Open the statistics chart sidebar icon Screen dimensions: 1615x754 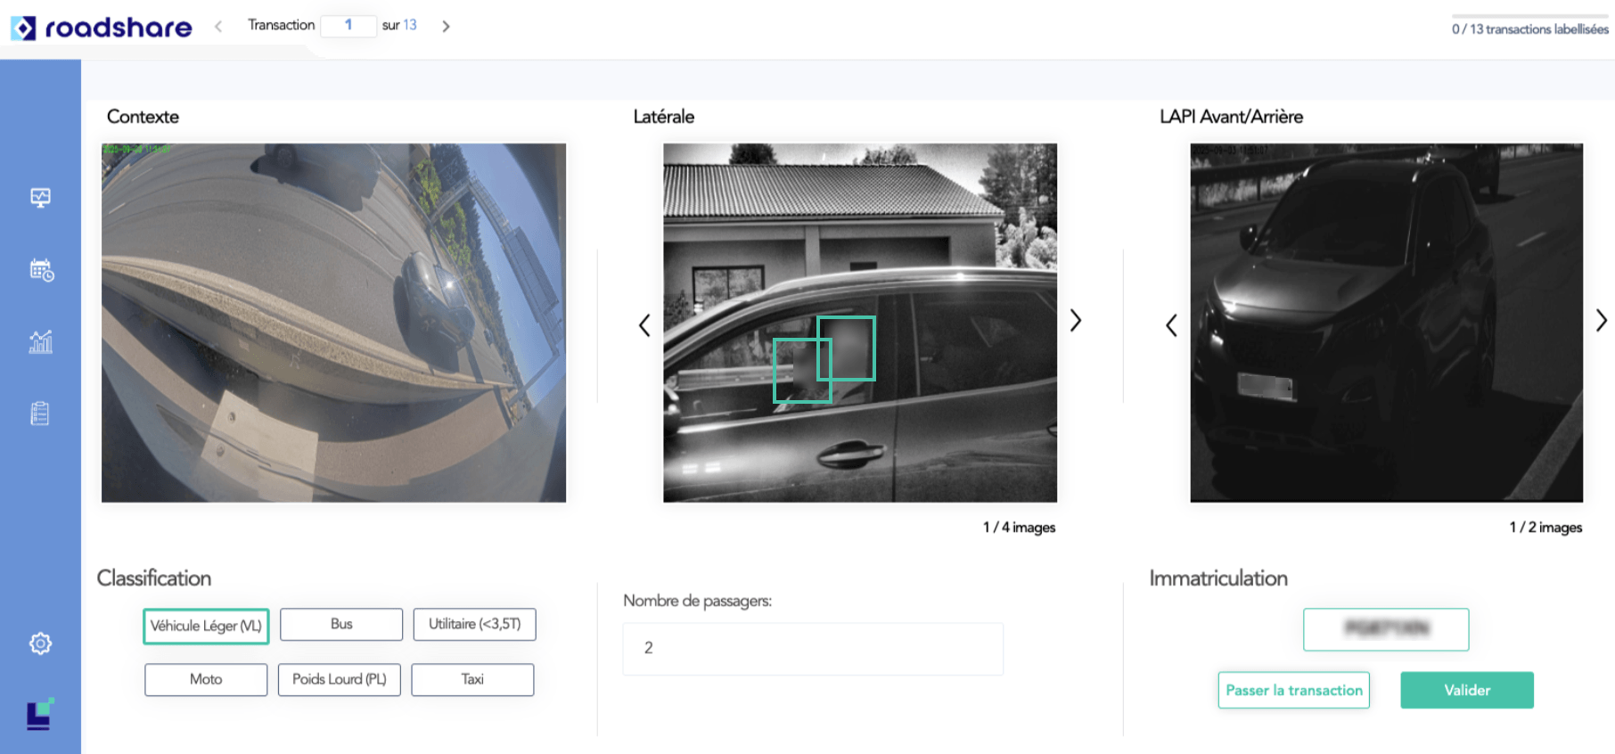tap(40, 341)
